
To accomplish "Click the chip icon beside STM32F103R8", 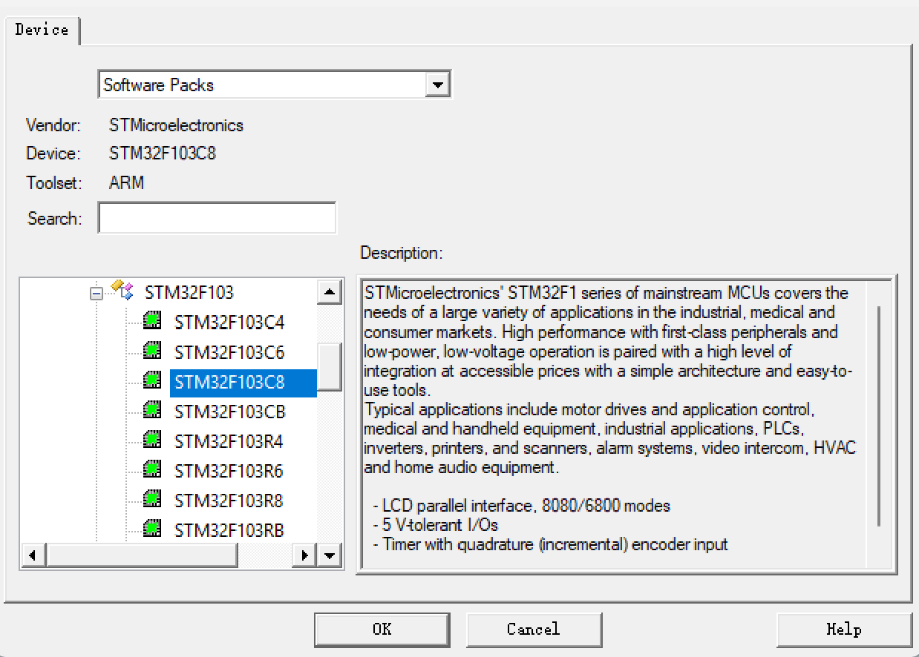I will (152, 499).
